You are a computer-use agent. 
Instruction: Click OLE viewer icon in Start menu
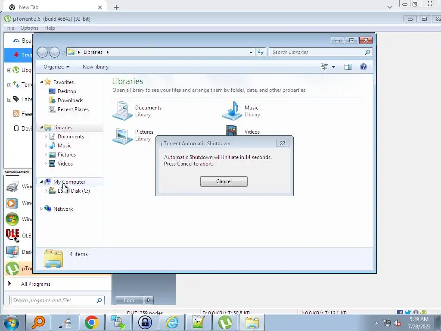pyautogui.click(x=12, y=235)
